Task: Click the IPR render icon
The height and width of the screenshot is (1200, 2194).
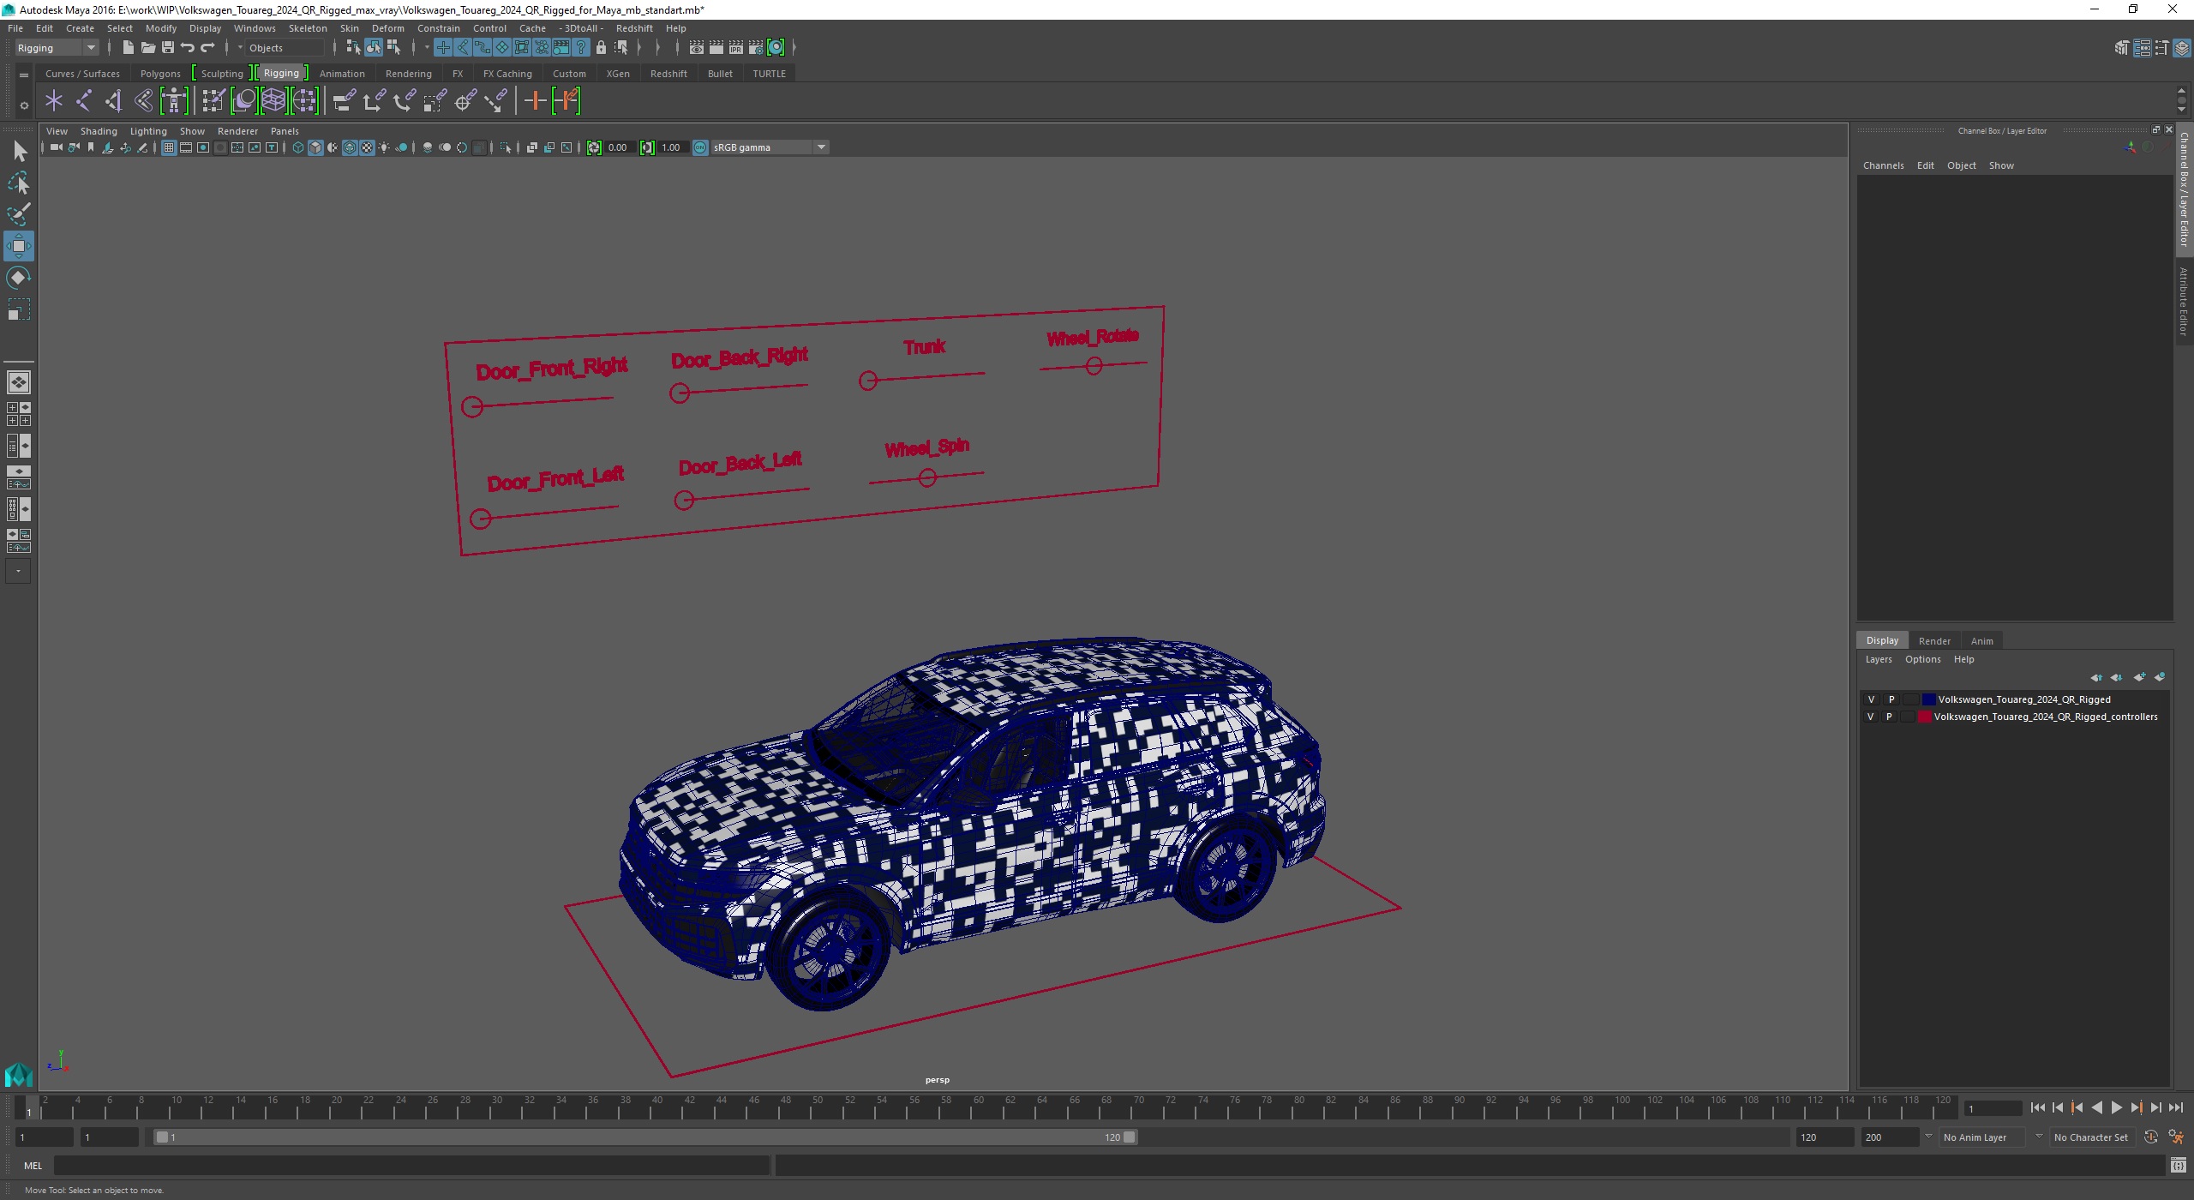Action: 736,48
